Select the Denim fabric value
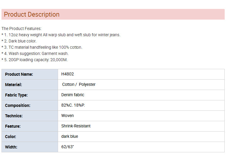The image size is (236, 155). pos(73,95)
